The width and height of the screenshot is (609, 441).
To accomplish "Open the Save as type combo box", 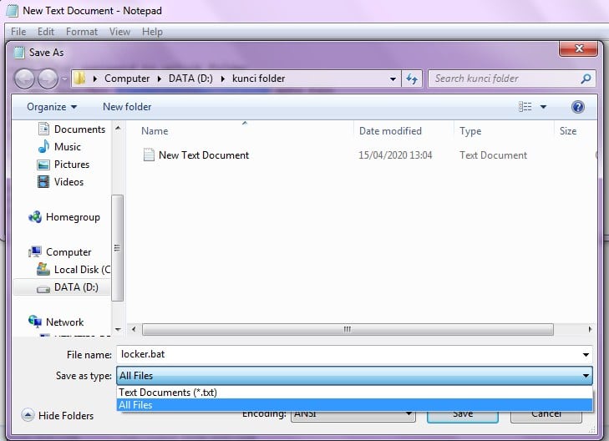I will click(x=354, y=376).
